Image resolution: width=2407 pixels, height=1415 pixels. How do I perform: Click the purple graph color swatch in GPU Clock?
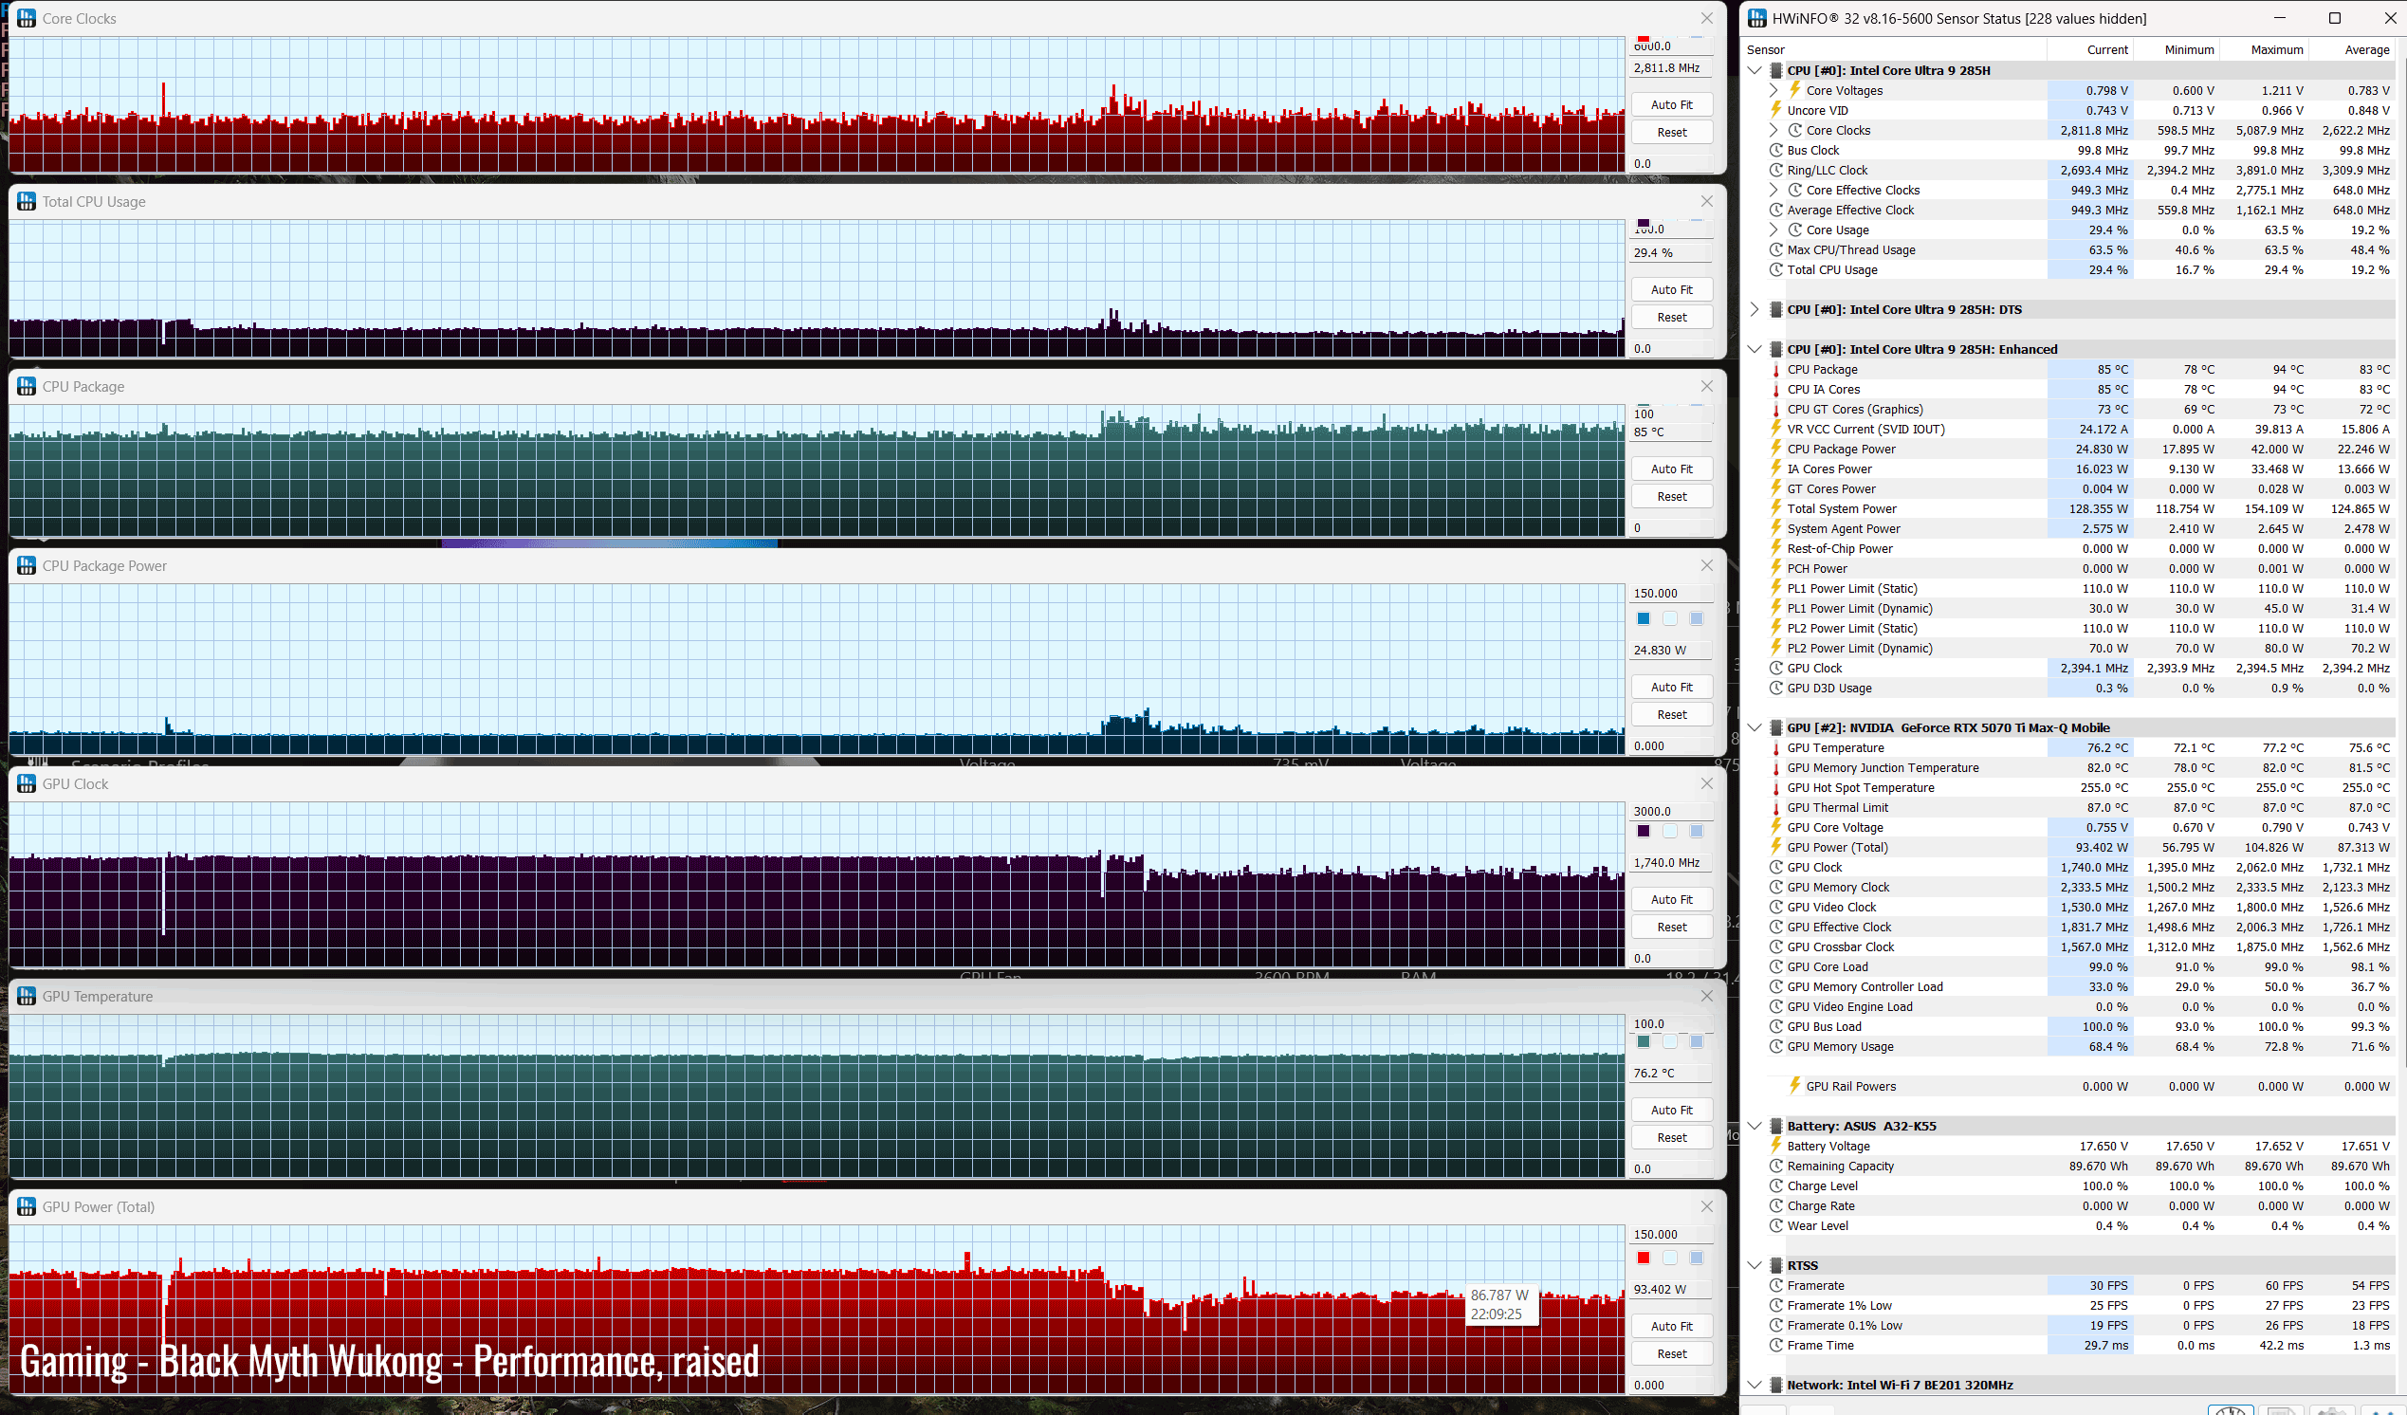click(1643, 831)
